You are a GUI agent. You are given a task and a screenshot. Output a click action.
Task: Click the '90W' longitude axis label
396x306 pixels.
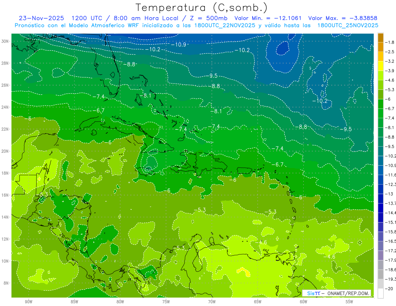pyautogui.click(x=29, y=302)
